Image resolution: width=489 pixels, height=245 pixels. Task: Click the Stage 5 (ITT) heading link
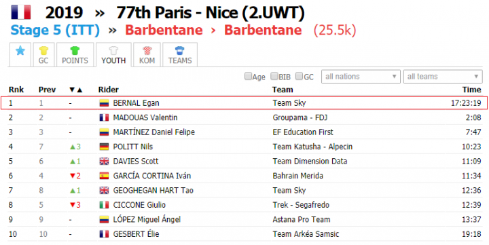[x=55, y=31]
